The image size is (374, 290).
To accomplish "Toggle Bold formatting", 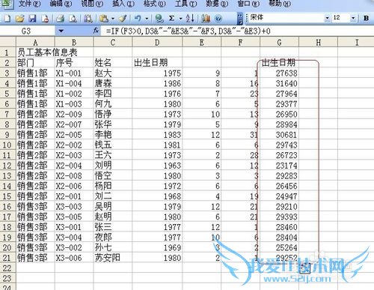I will 366,18.
